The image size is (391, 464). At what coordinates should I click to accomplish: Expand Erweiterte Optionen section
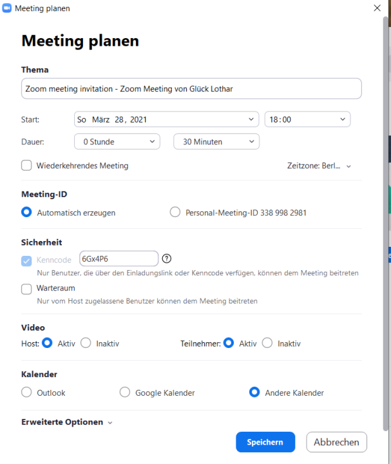[x=67, y=422]
